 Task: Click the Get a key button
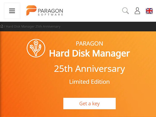[x=90, y=104]
